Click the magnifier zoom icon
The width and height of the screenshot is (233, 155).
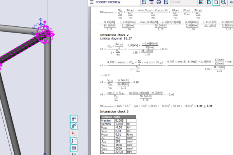pyautogui.click(x=224, y=2)
